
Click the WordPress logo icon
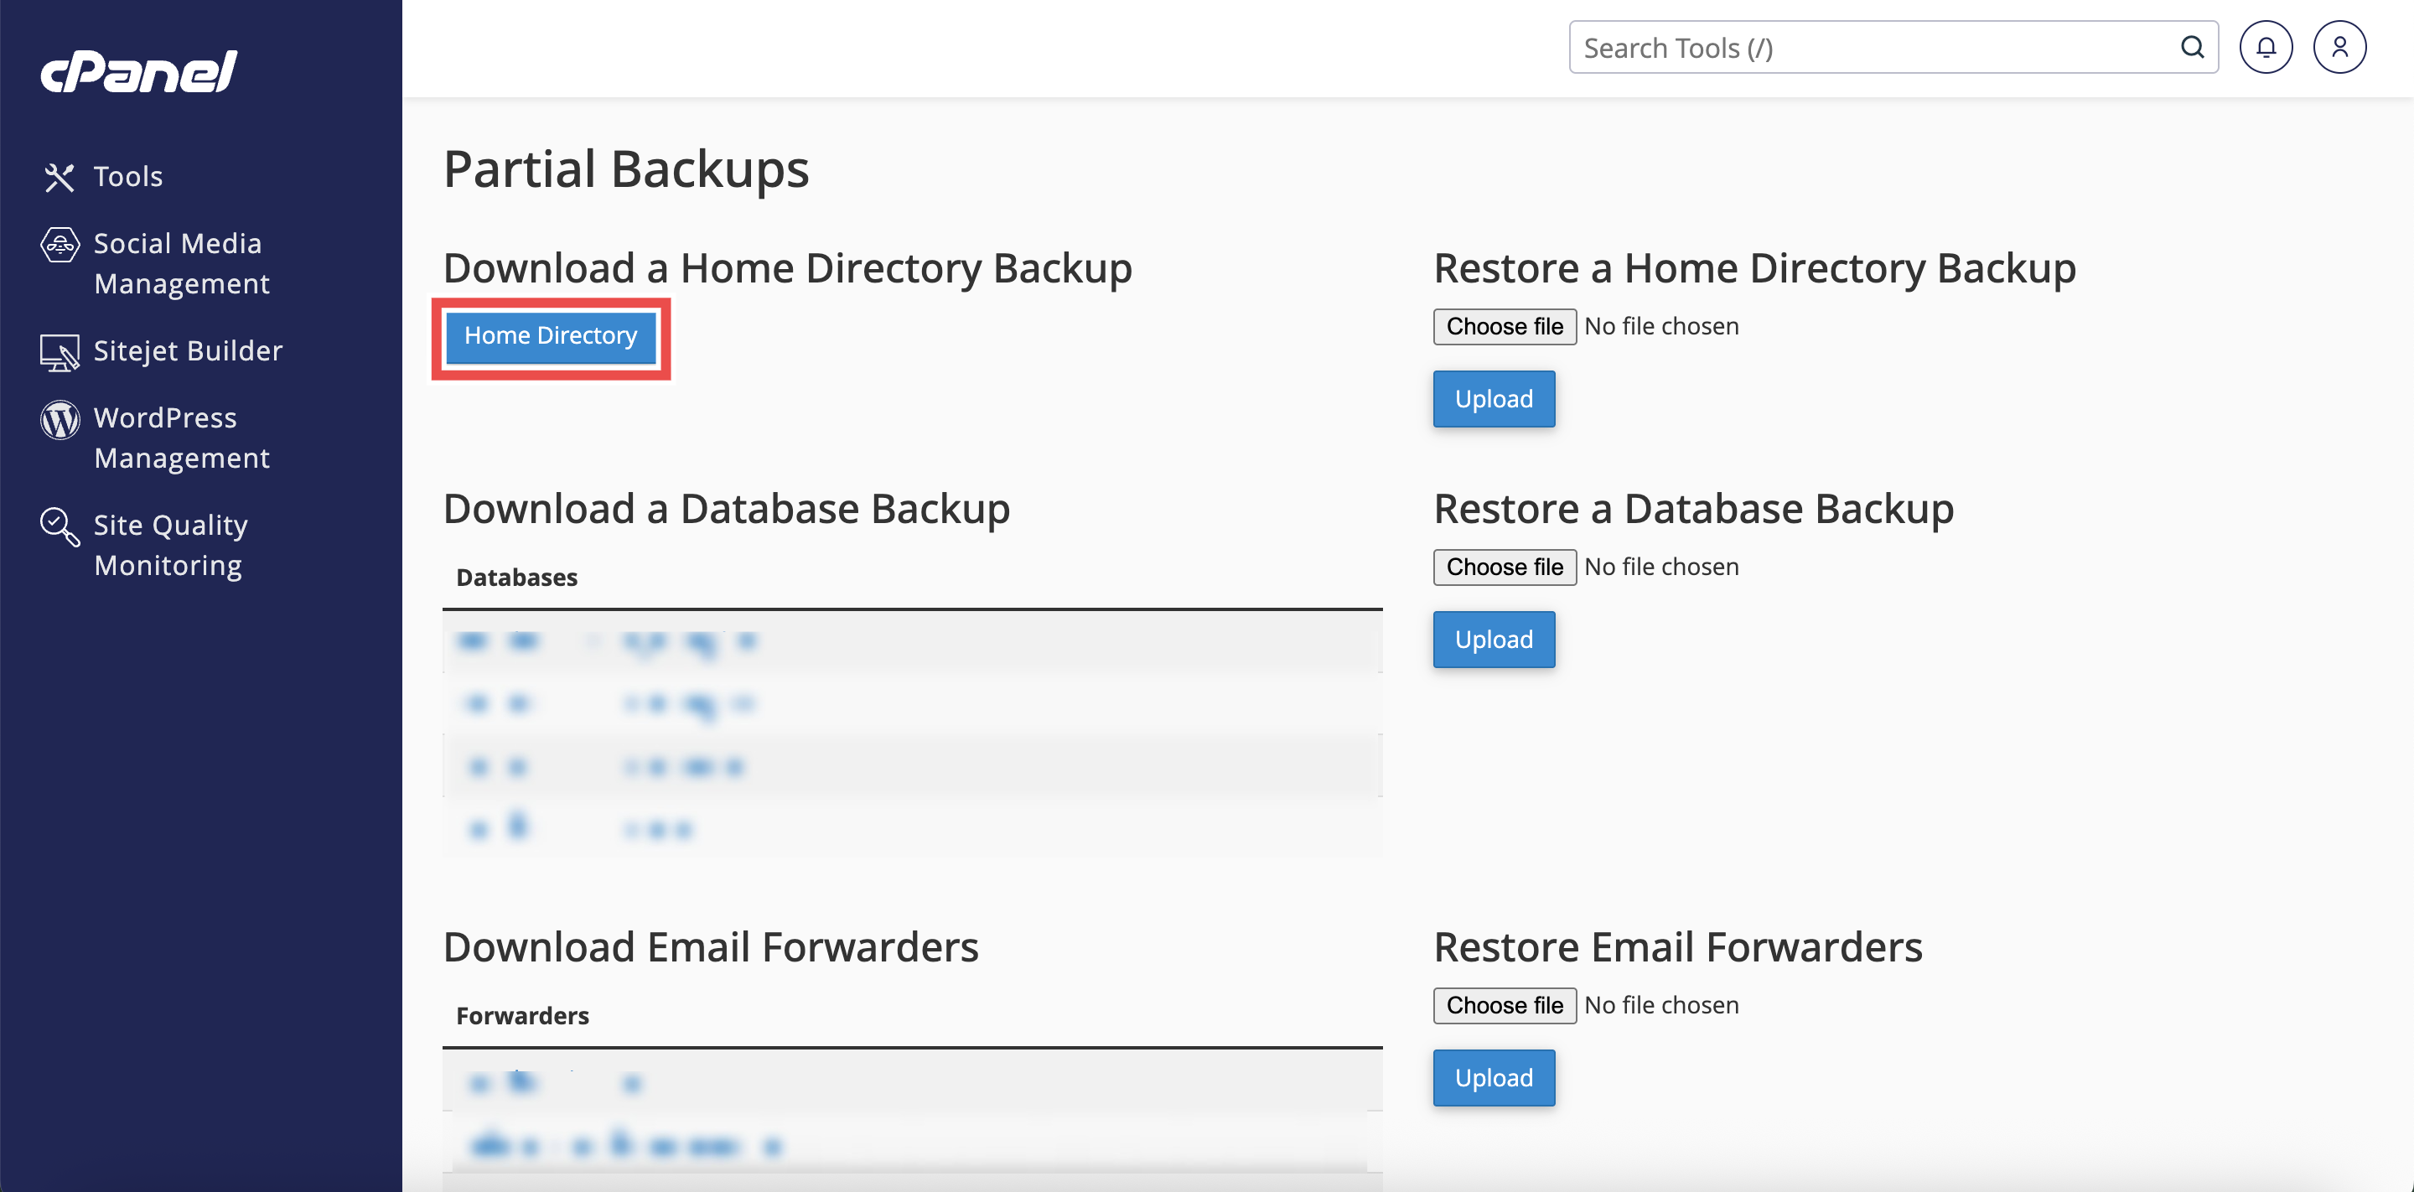click(60, 420)
